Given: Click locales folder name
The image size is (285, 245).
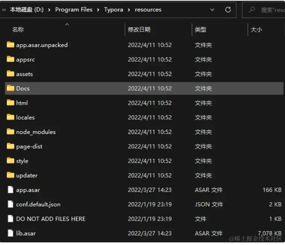Looking at the screenshot, I should (25, 117).
